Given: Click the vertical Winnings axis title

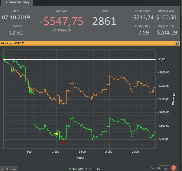Looking at the screenshot, I should [173, 99].
